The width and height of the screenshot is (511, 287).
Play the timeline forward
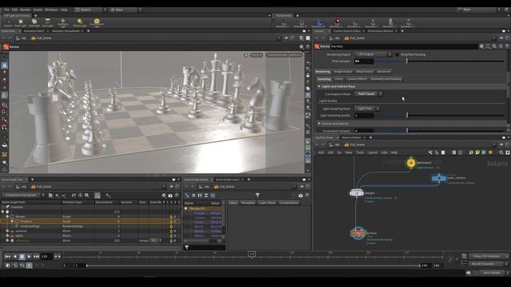tap(29, 257)
